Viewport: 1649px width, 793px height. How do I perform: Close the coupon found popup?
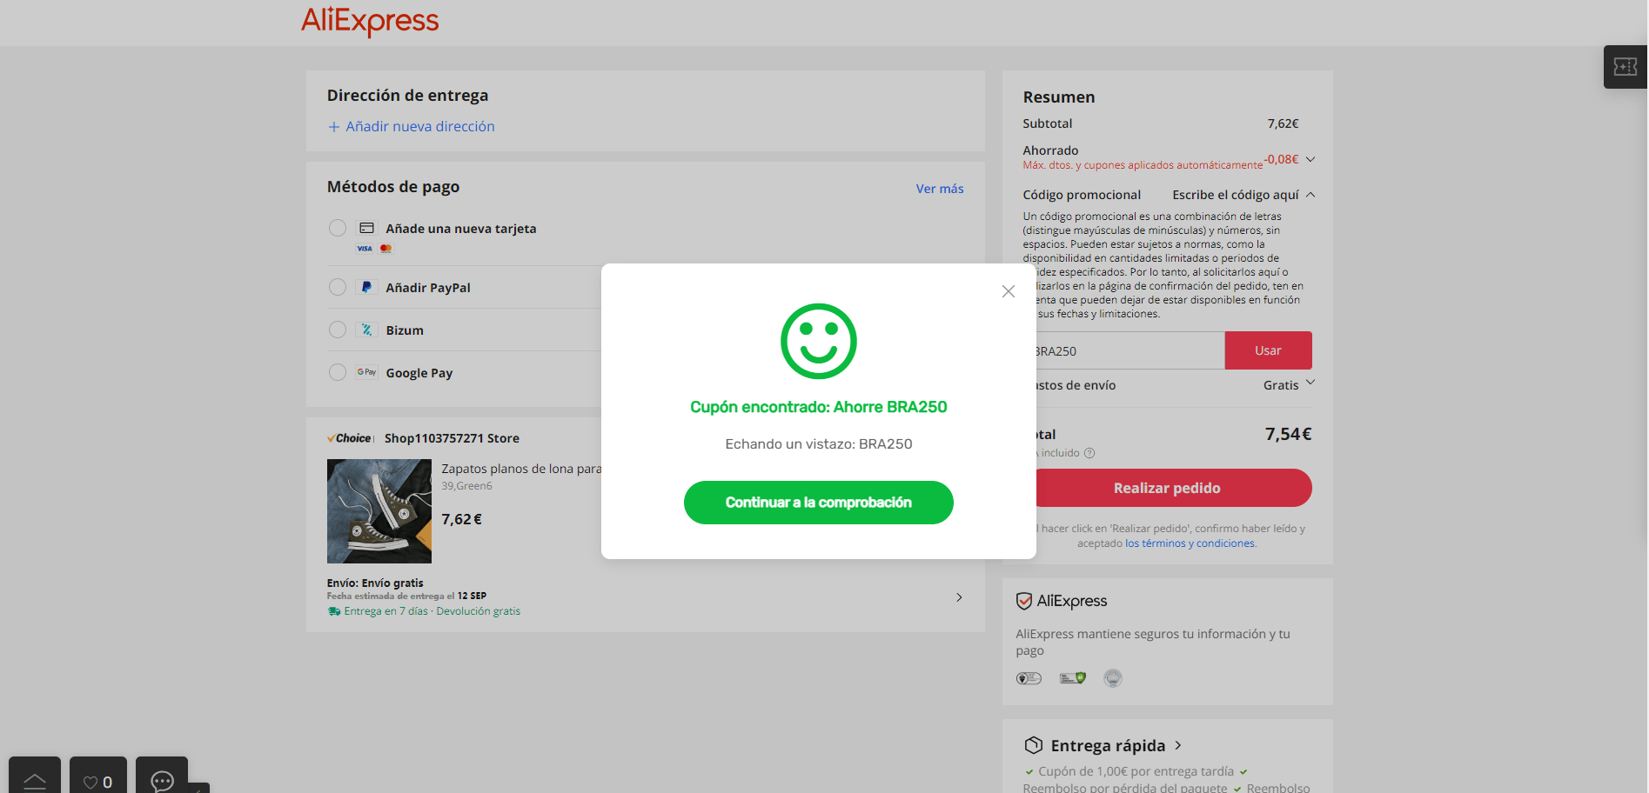point(1008,291)
